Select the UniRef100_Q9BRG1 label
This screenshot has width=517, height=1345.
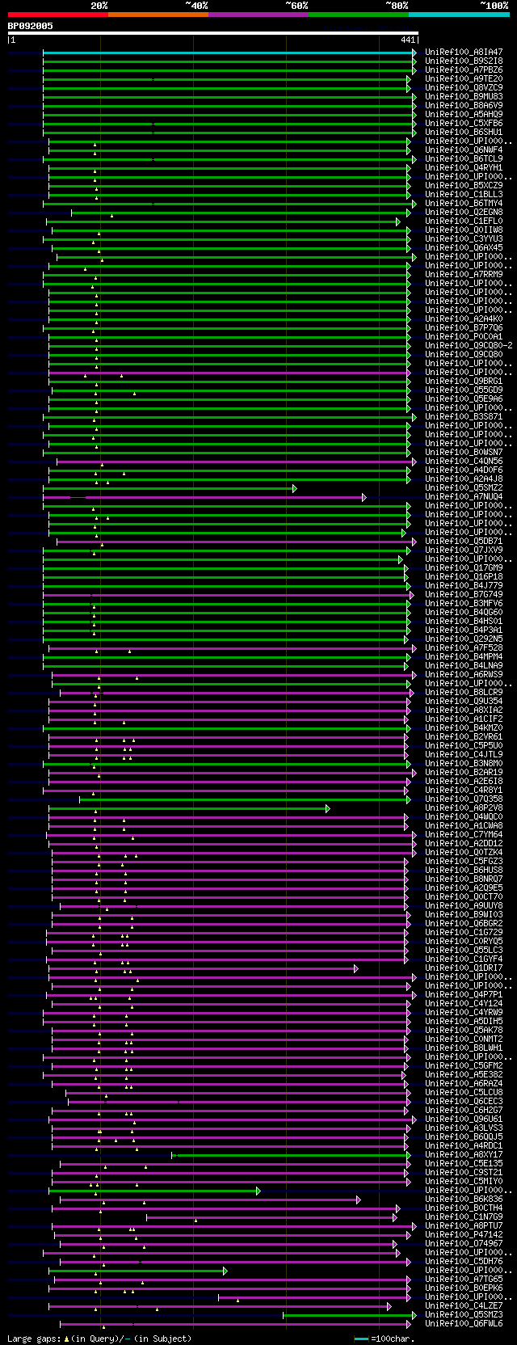pos(464,382)
